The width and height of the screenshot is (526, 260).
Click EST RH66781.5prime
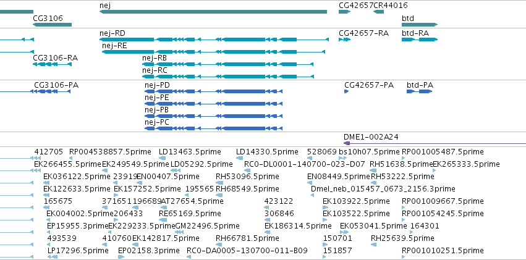[248, 238]
